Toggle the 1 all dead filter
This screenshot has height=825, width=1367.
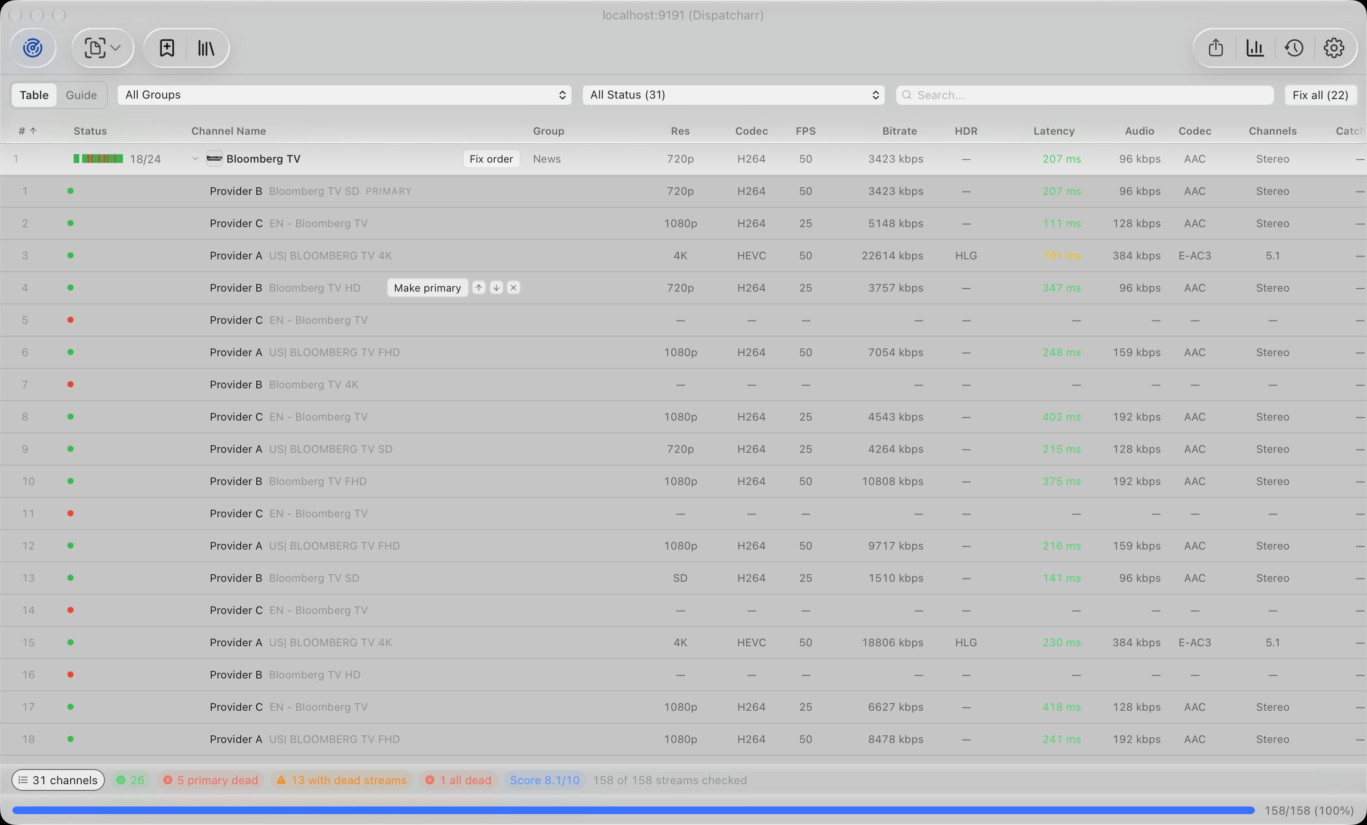458,779
